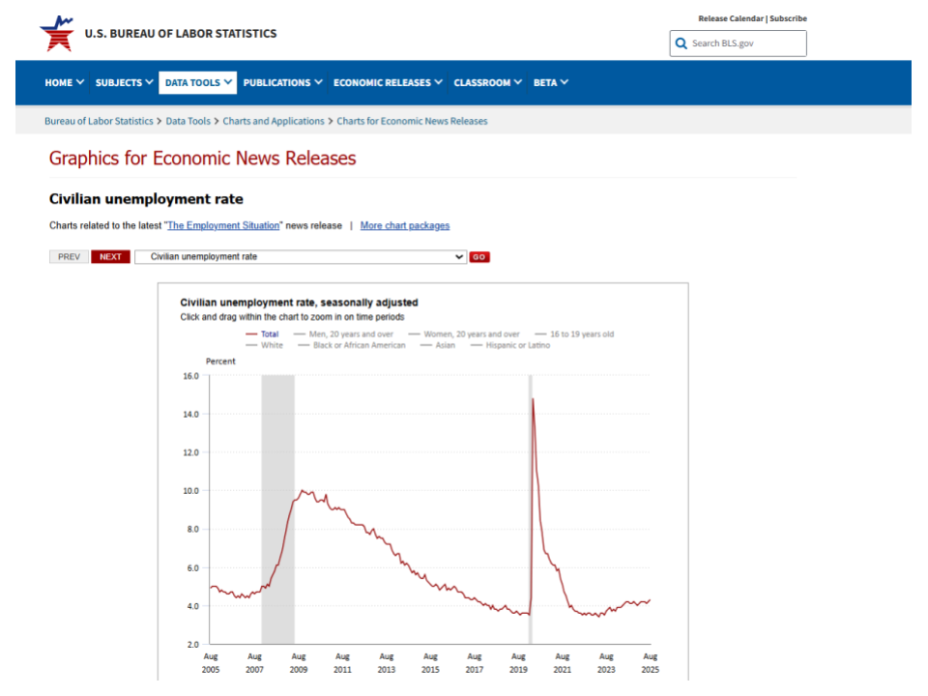This screenshot has height=696, width=928.
Task: Click the NEXT chart button
Action: (110, 257)
